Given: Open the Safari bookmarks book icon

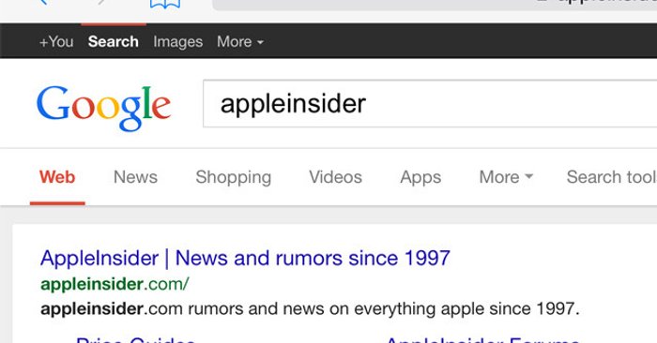Looking at the screenshot, I should click(165, 4).
